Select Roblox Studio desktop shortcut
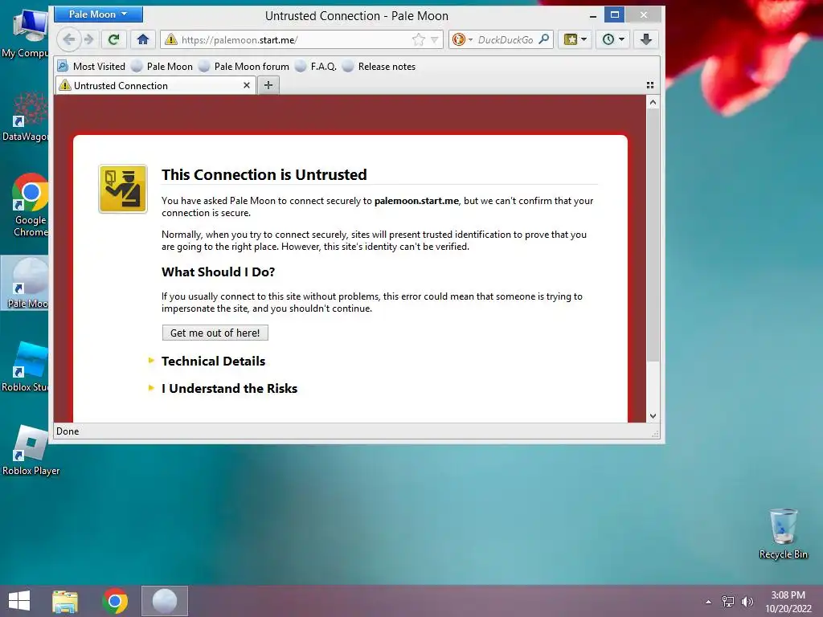 [x=25, y=367]
